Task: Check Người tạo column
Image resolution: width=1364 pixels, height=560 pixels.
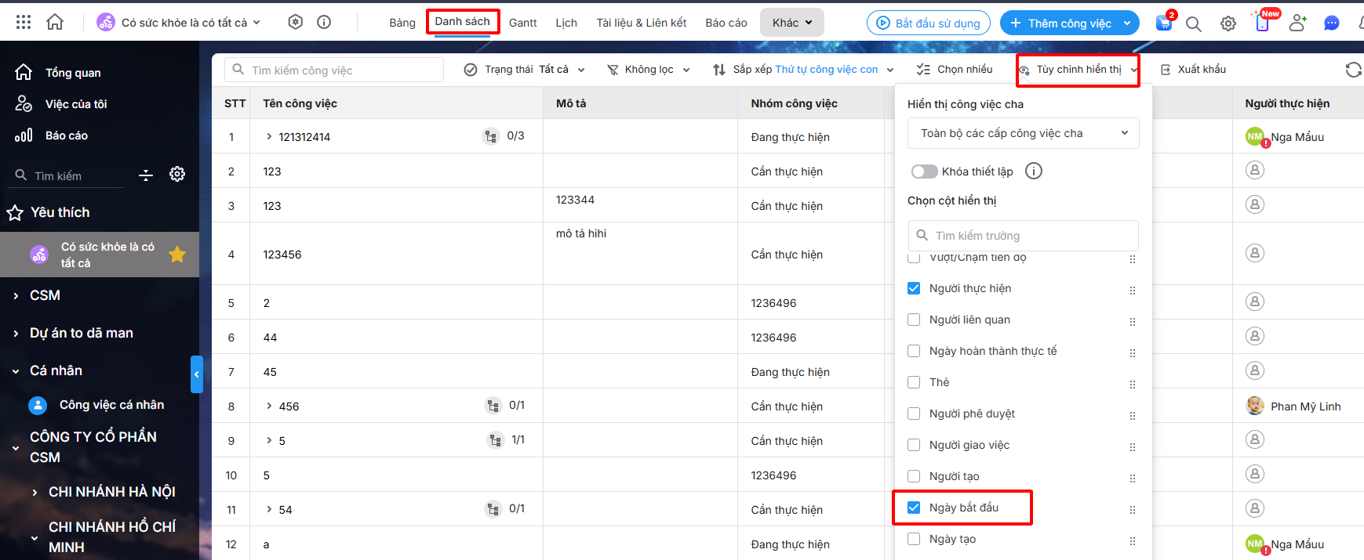Action: 914,476
